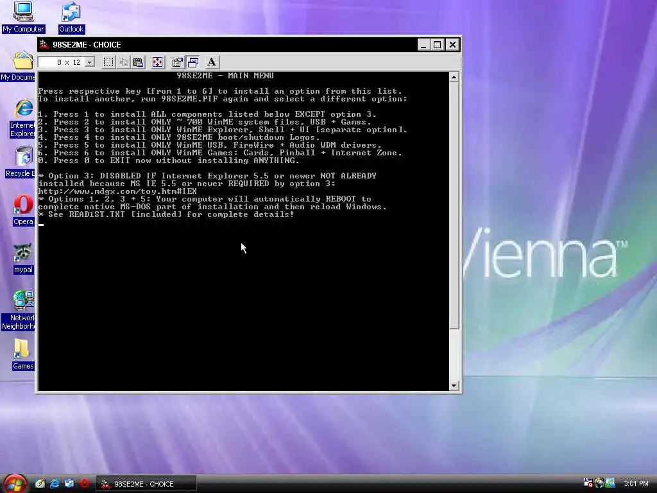Click the middle system tray icon

(x=599, y=483)
